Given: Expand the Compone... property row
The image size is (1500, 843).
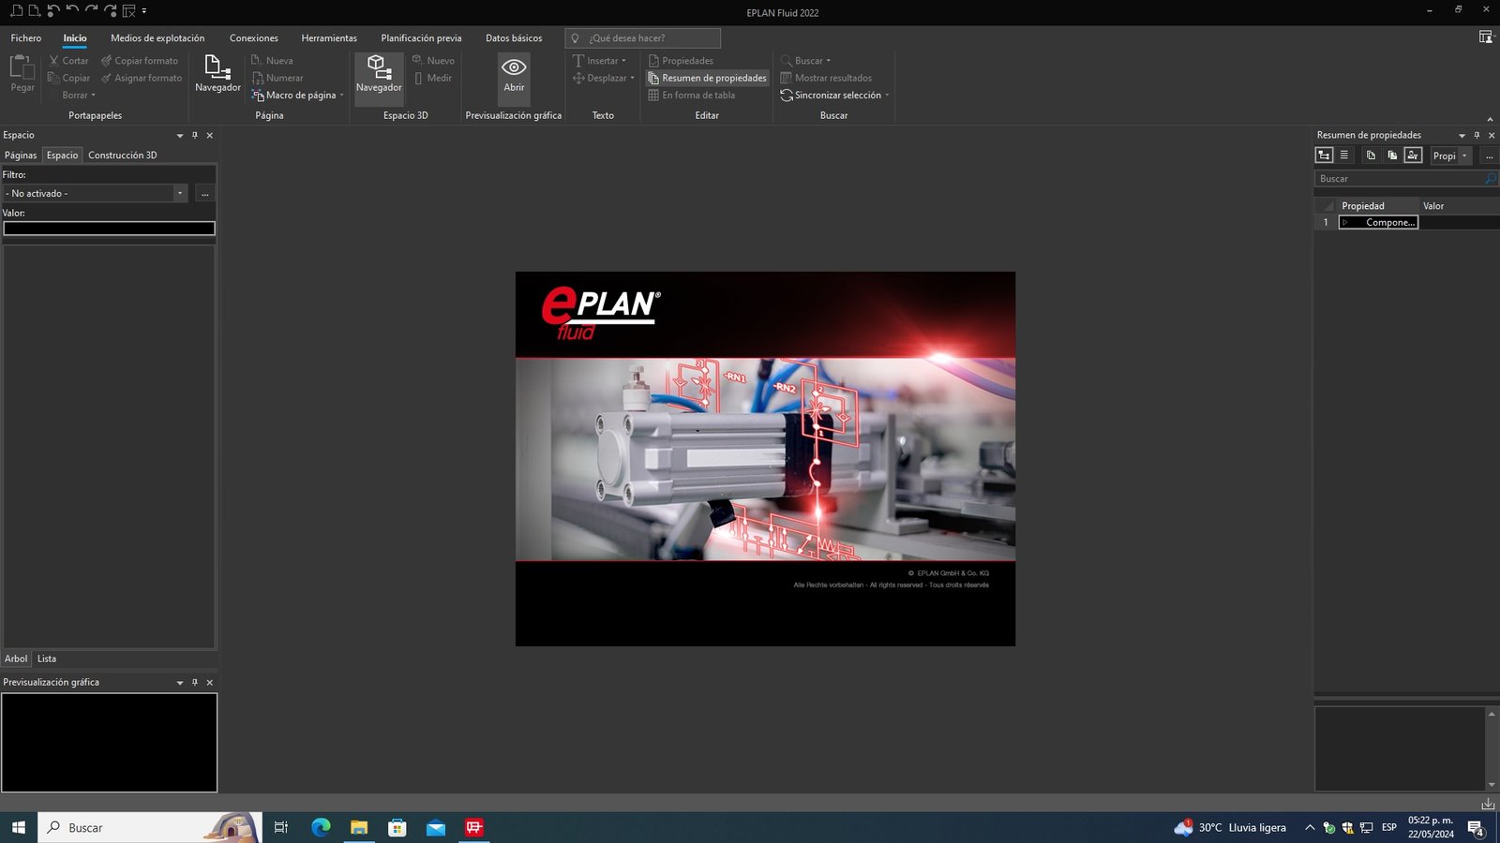Looking at the screenshot, I should click(x=1345, y=222).
